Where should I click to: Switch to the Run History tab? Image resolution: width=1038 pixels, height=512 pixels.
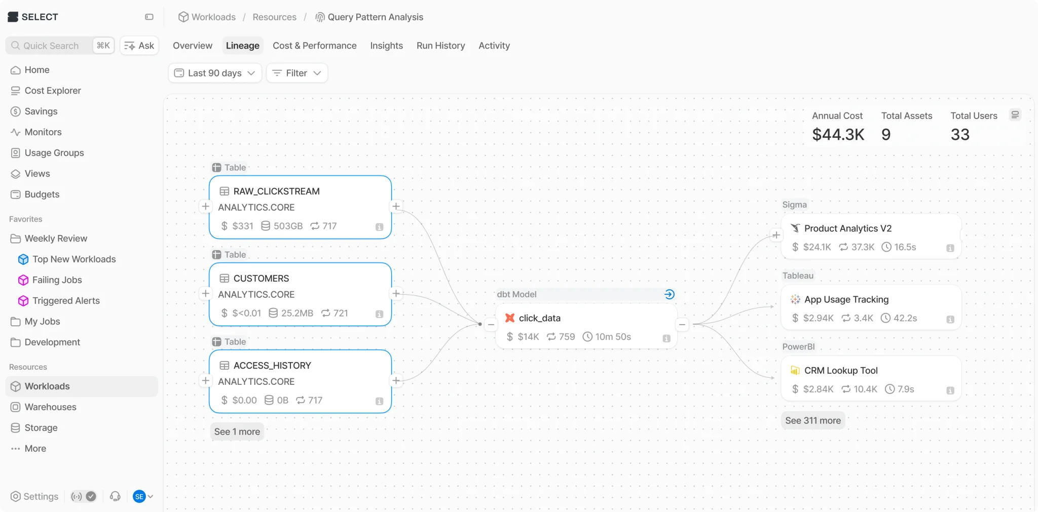pos(440,46)
